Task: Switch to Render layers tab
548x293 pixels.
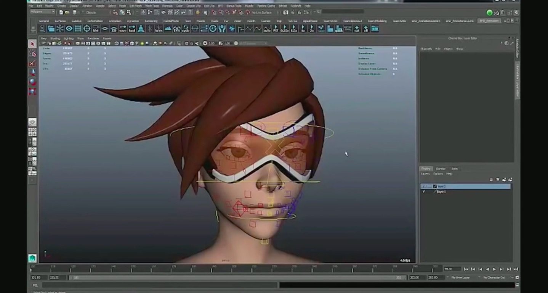Action: click(441, 169)
